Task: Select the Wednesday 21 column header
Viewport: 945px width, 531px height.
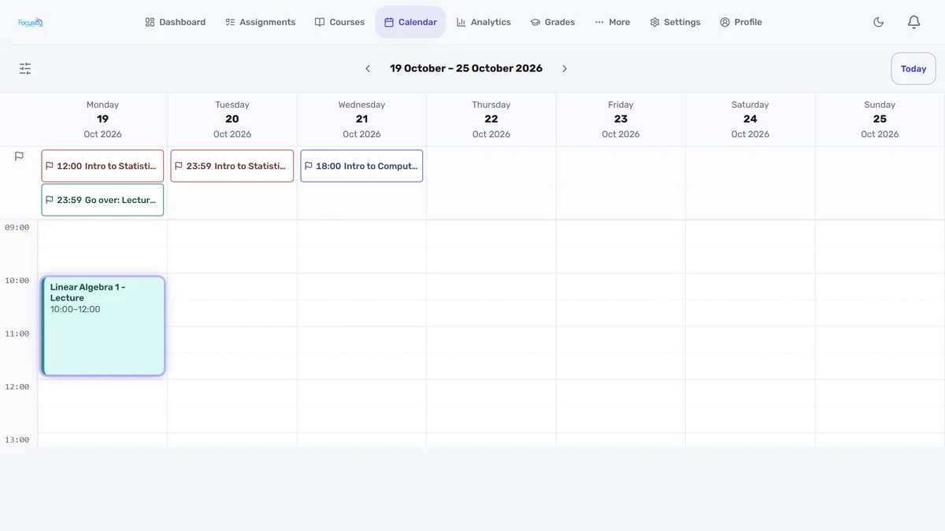Action: (361, 120)
